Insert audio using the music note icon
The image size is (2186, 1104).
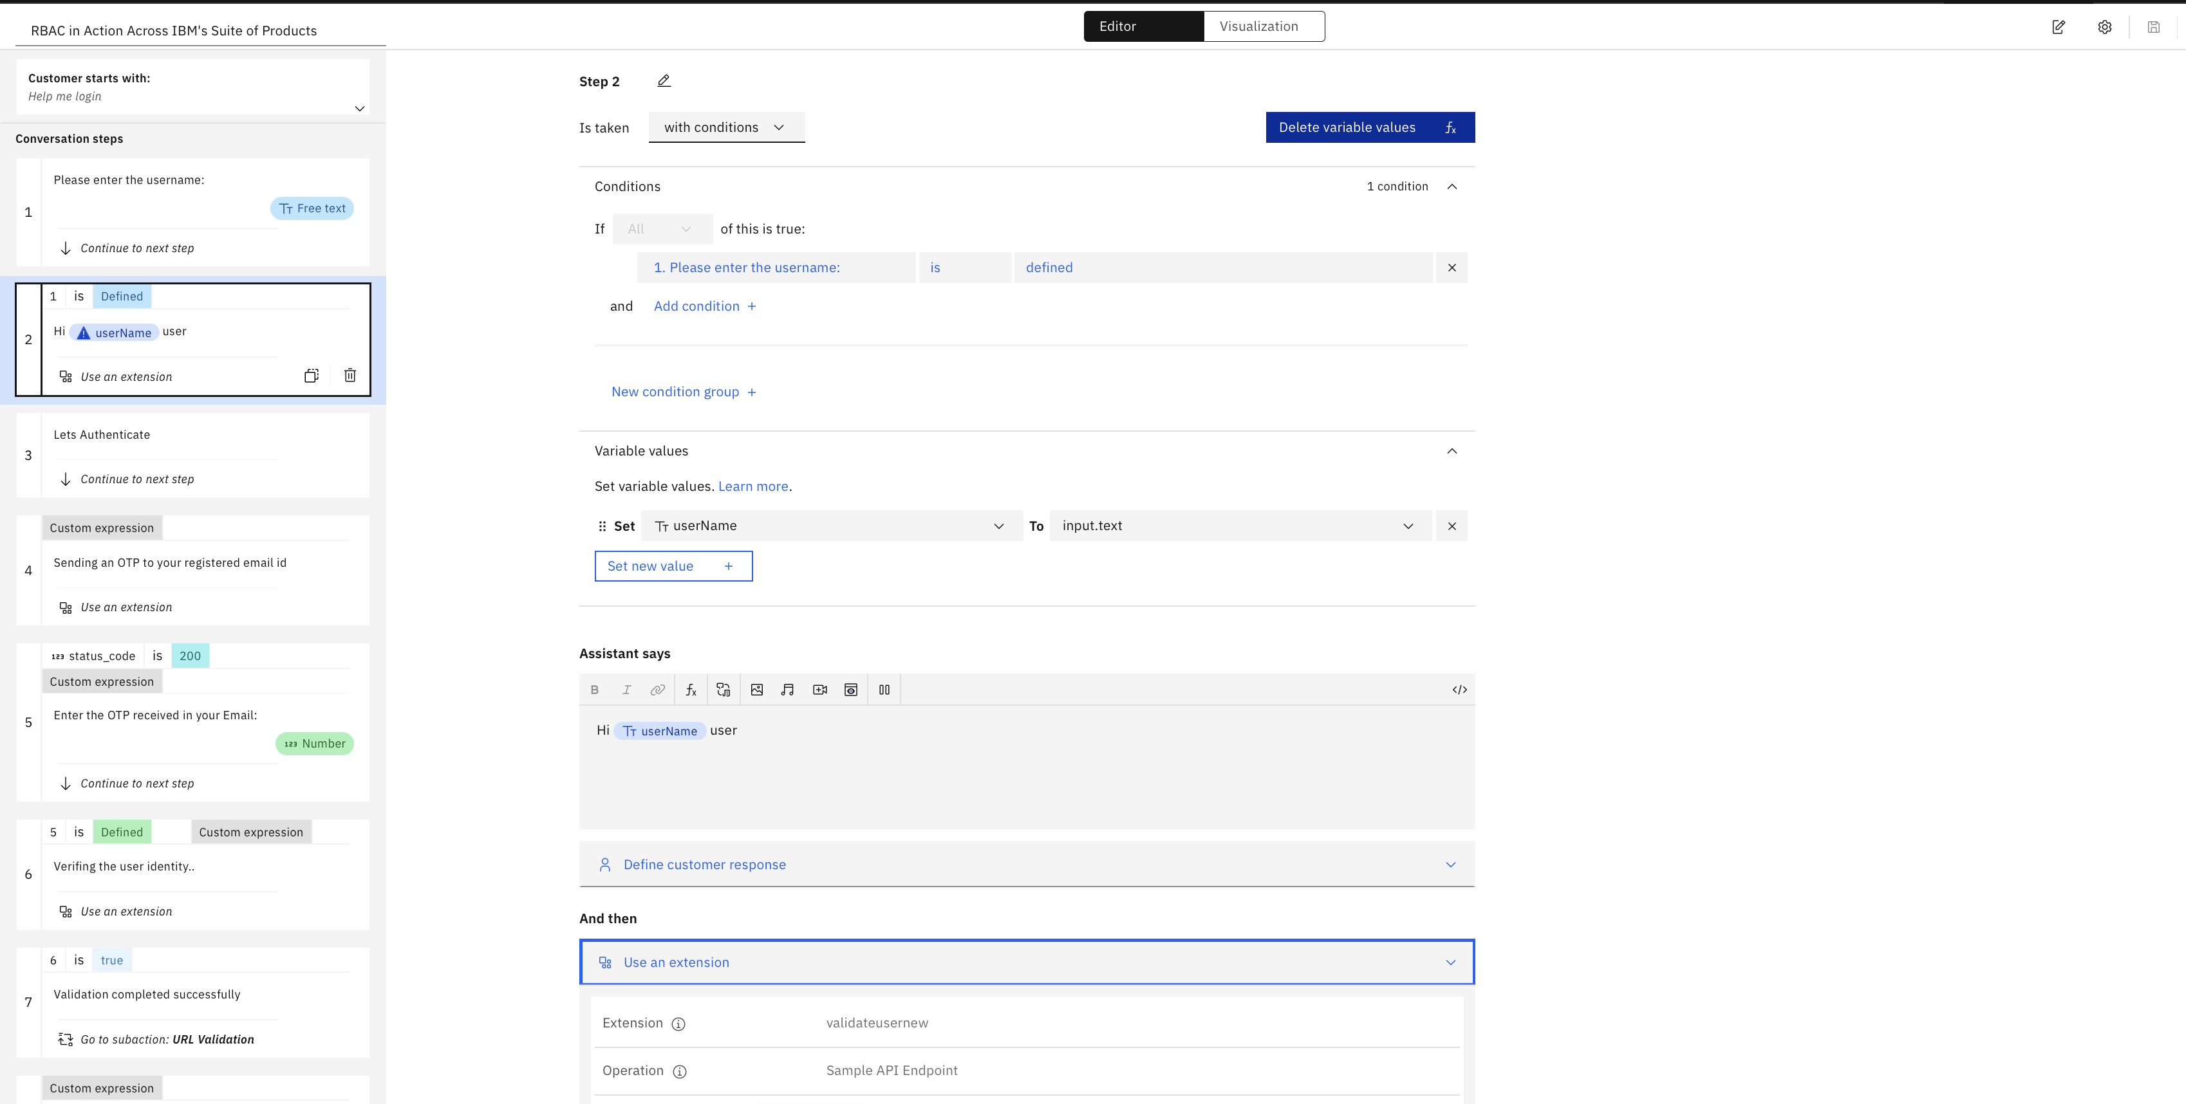(x=787, y=690)
